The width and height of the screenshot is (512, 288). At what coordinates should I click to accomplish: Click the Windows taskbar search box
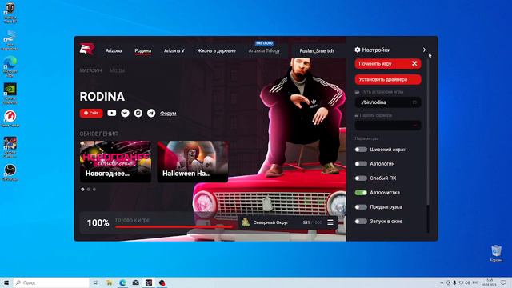click(x=51, y=282)
